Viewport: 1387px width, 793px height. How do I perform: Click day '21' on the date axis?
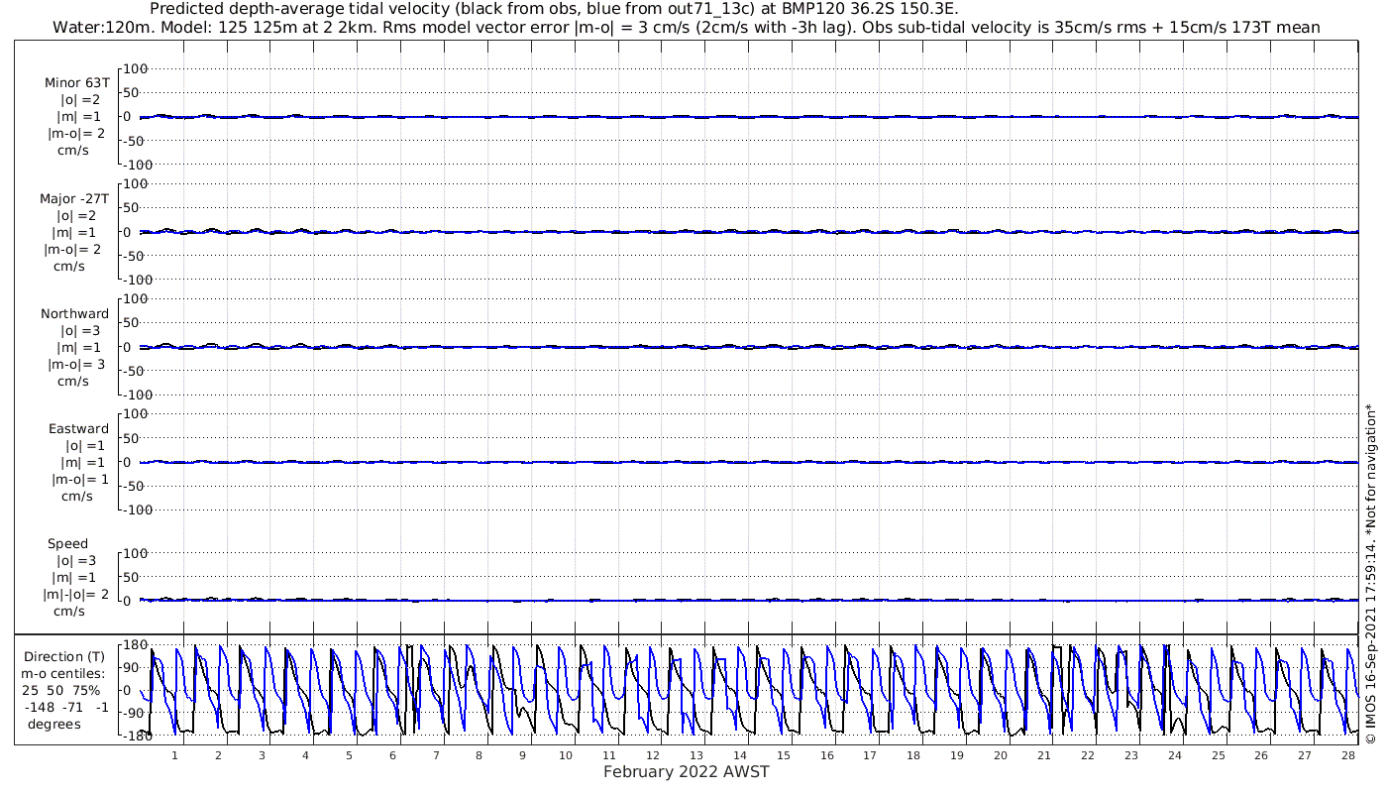click(1043, 755)
